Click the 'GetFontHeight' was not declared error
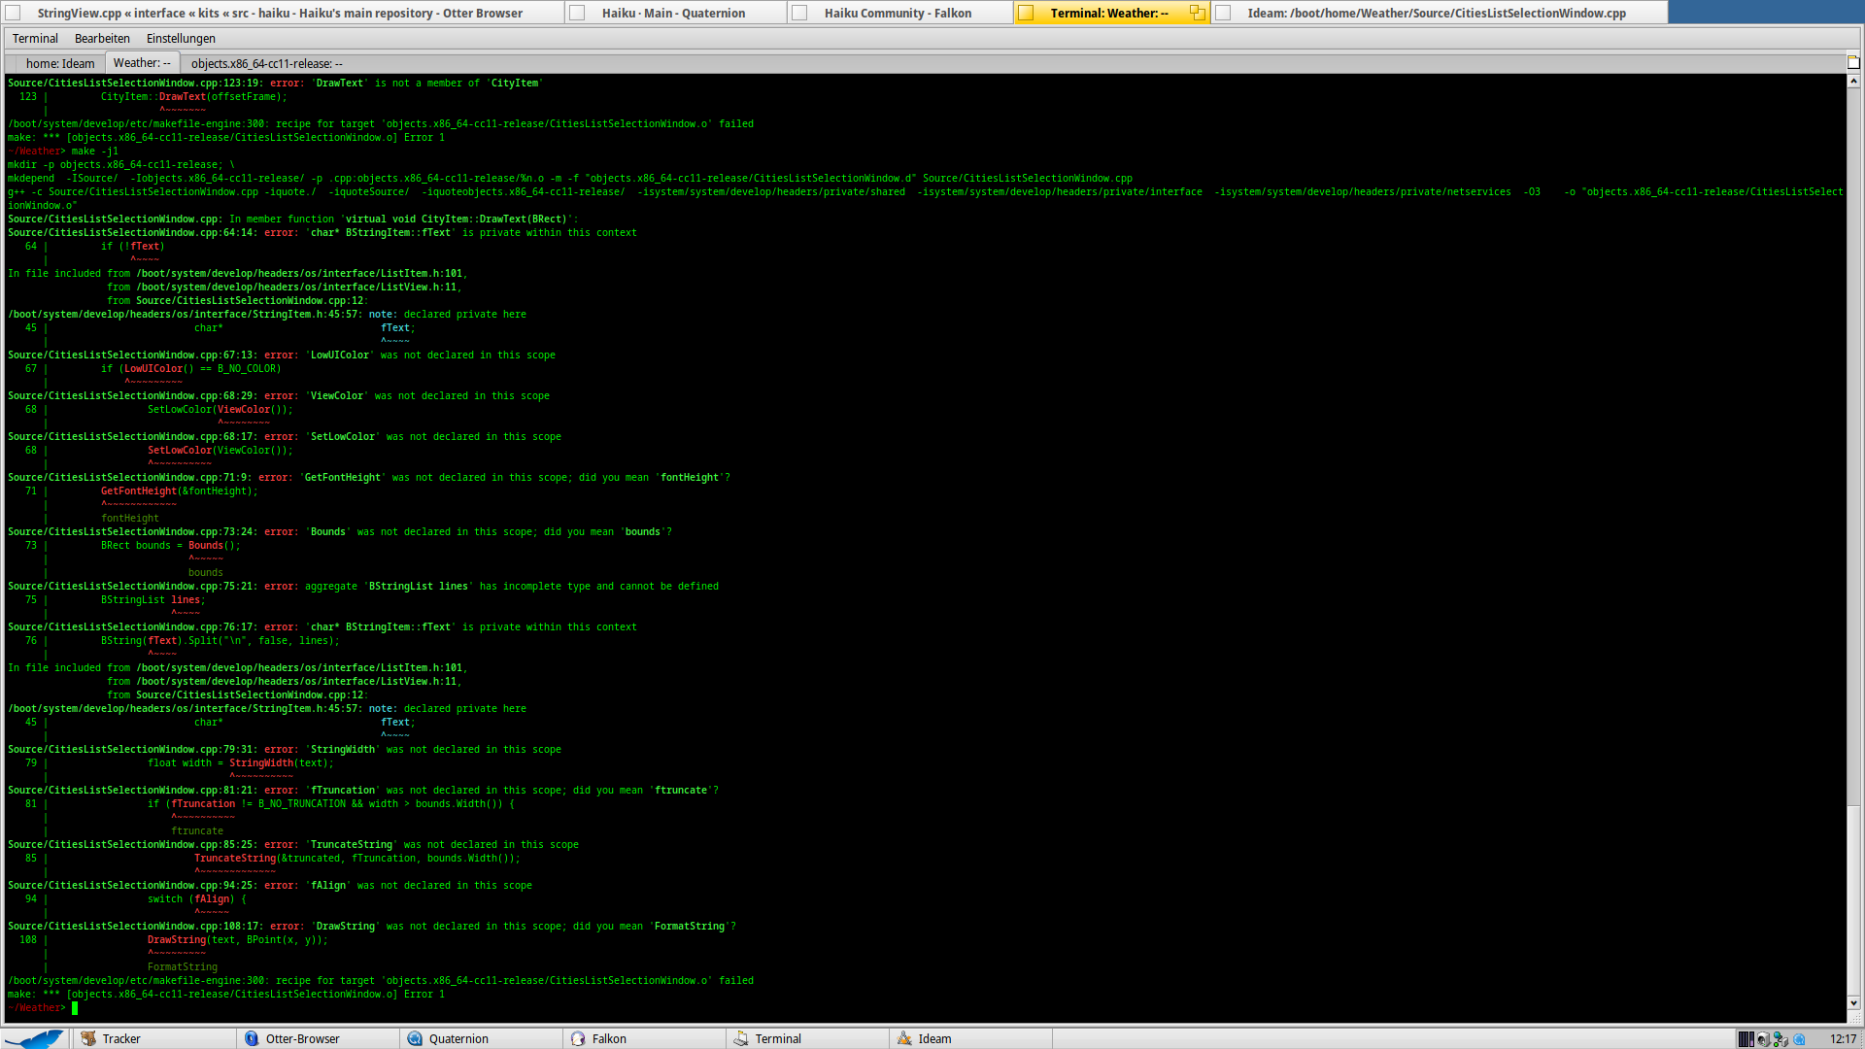The height and width of the screenshot is (1049, 1865). click(x=369, y=477)
